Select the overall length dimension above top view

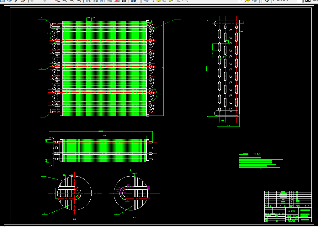[x=101, y=131]
